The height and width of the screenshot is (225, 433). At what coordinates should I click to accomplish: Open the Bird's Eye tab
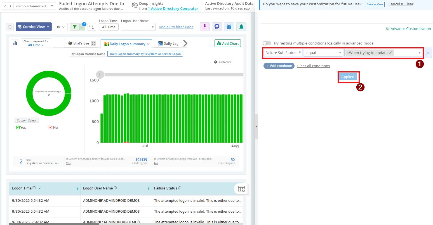[x=81, y=43]
